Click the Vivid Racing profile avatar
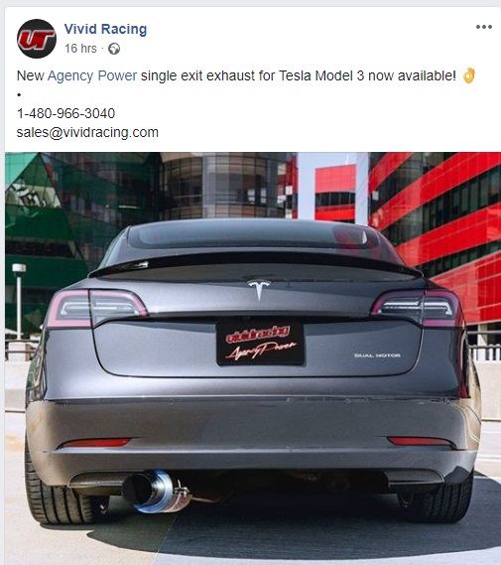This screenshot has width=501, height=565. pyautogui.click(x=37, y=39)
